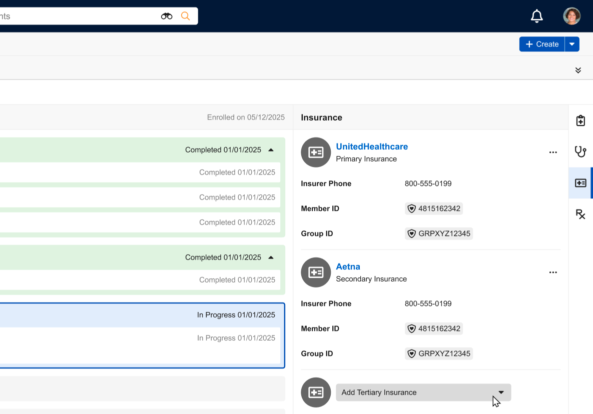The width and height of the screenshot is (593, 414).
Task: Open the clipboard medical sidebar icon
Action: pyautogui.click(x=580, y=121)
